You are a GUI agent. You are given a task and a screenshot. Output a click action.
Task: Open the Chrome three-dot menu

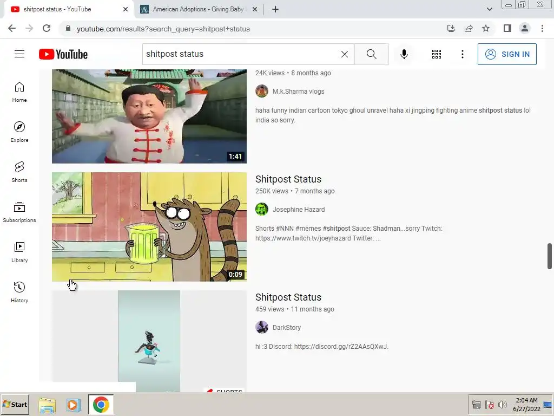click(542, 29)
